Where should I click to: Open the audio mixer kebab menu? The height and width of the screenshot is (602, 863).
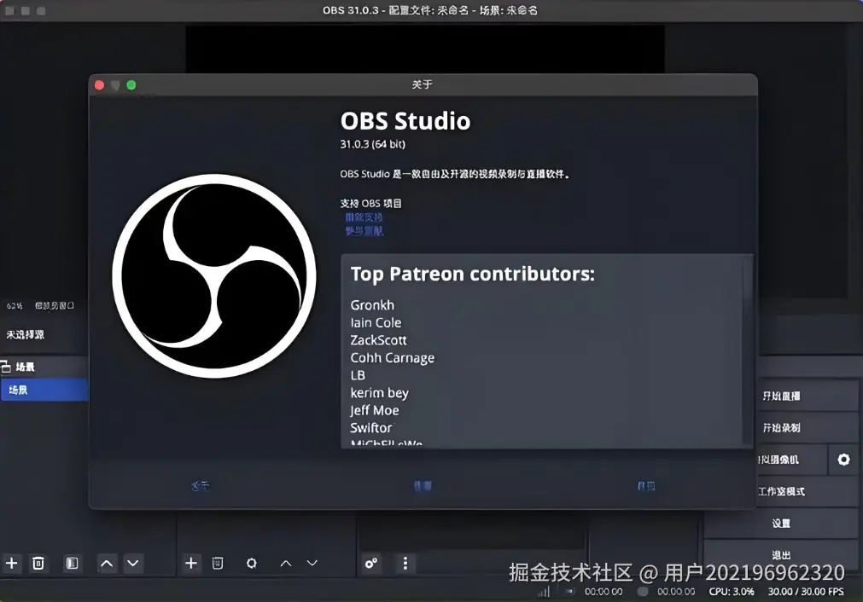click(x=405, y=564)
